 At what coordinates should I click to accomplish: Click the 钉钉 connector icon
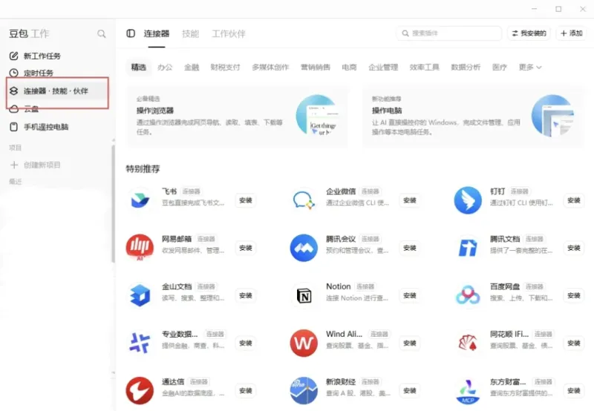click(468, 200)
